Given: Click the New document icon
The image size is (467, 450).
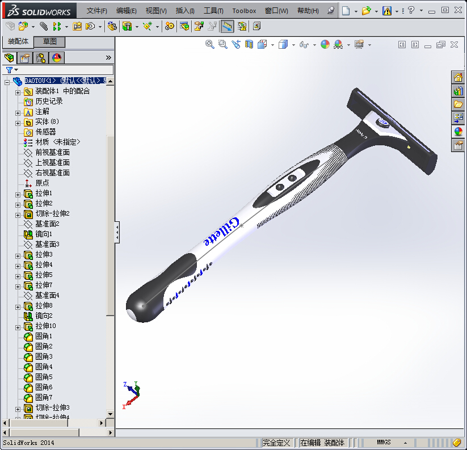Looking at the screenshot, I should (x=346, y=11).
